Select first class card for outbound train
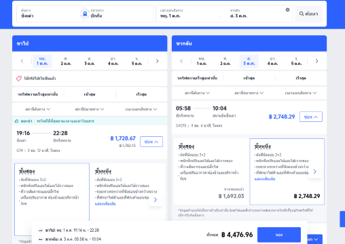This screenshot has width=345, height=244. pos(128,192)
